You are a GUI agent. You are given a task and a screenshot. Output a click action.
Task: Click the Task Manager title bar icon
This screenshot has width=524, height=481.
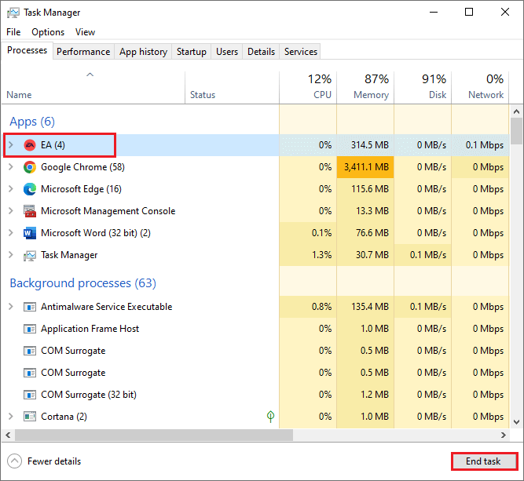(13, 13)
